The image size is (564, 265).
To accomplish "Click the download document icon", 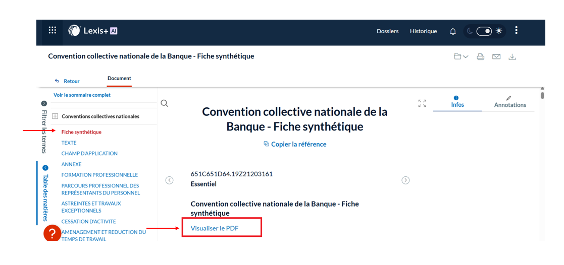I will (512, 57).
